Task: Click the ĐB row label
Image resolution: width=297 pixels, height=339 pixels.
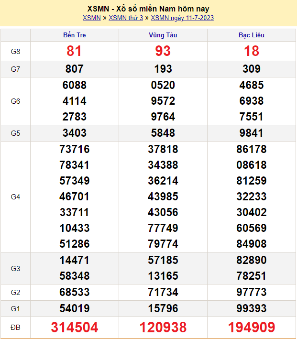Action: pos(15,328)
